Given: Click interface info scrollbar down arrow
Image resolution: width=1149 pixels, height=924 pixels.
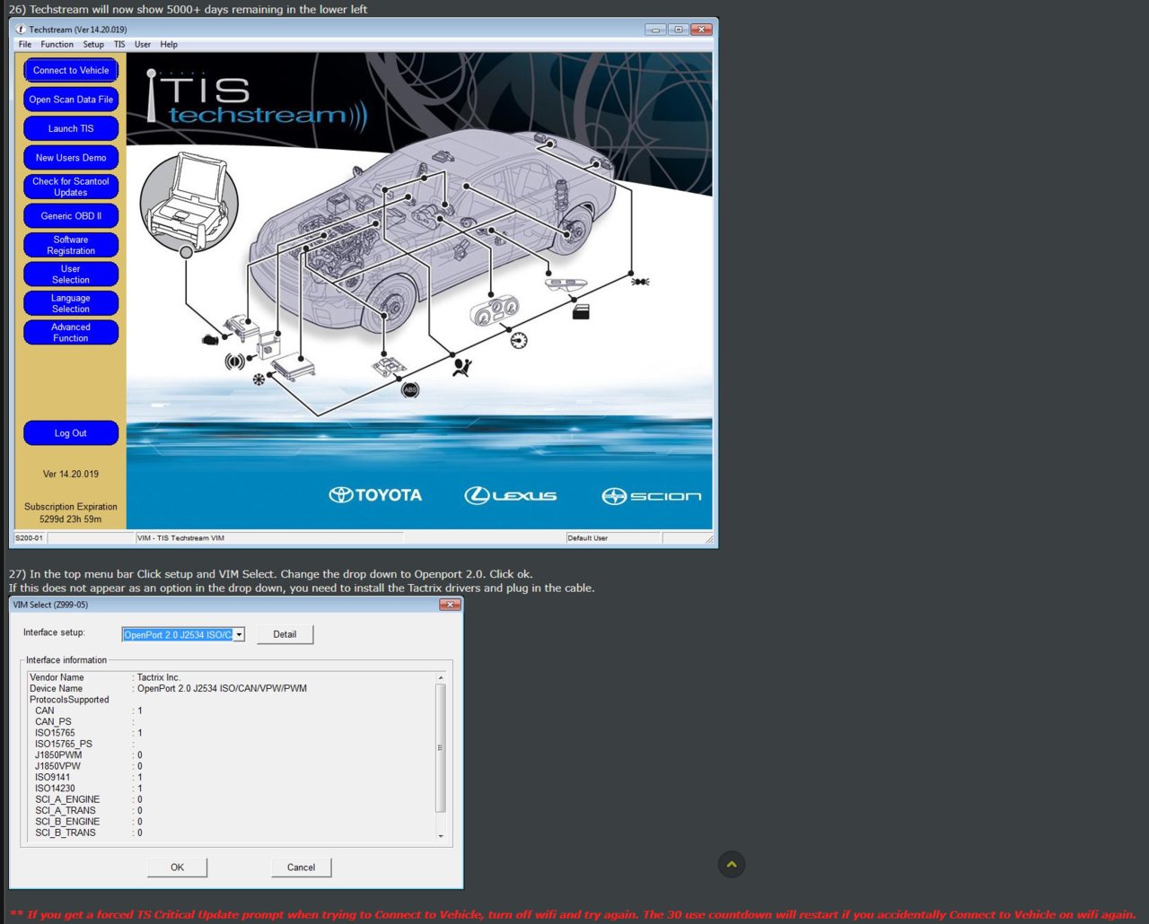Looking at the screenshot, I should (441, 836).
